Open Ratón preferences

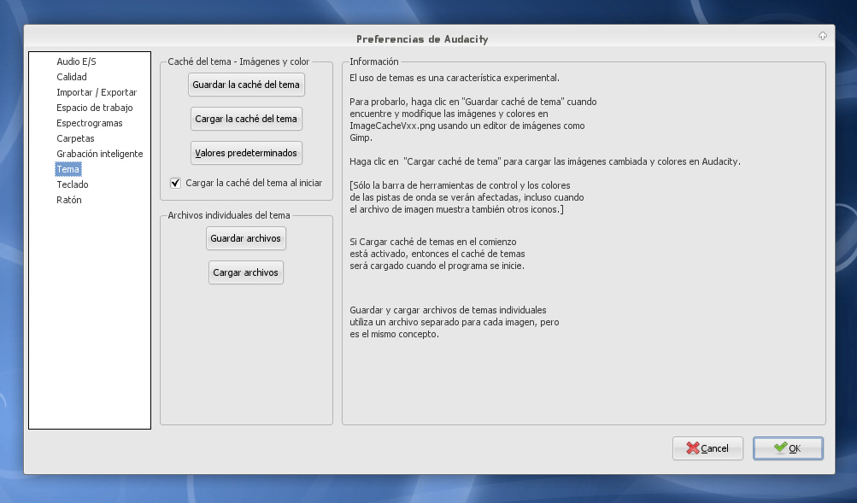pyautogui.click(x=69, y=200)
